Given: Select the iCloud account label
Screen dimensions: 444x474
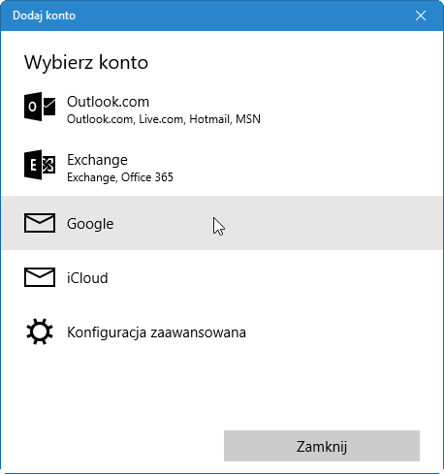Looking at the screenshot, I should click(87, 278).
